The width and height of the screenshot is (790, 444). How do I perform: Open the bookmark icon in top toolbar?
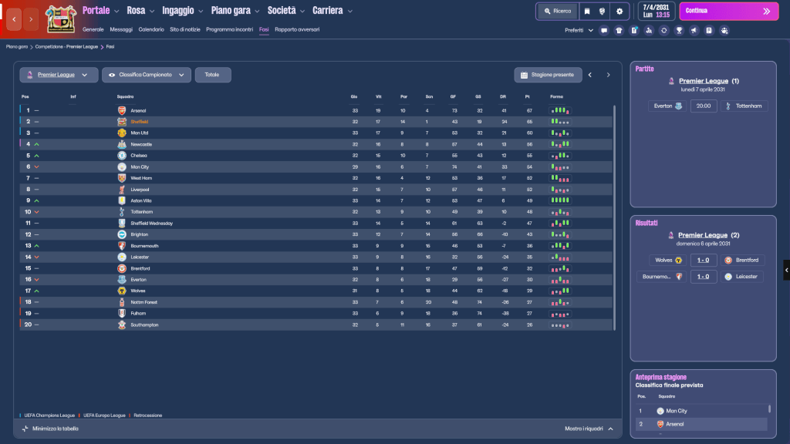(x=587, y=11)
